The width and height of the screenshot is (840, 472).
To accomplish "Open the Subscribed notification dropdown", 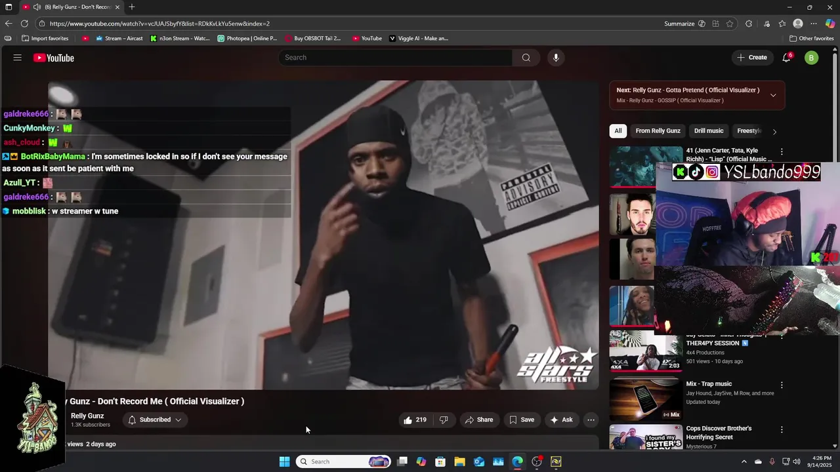I will coord(155,420).
